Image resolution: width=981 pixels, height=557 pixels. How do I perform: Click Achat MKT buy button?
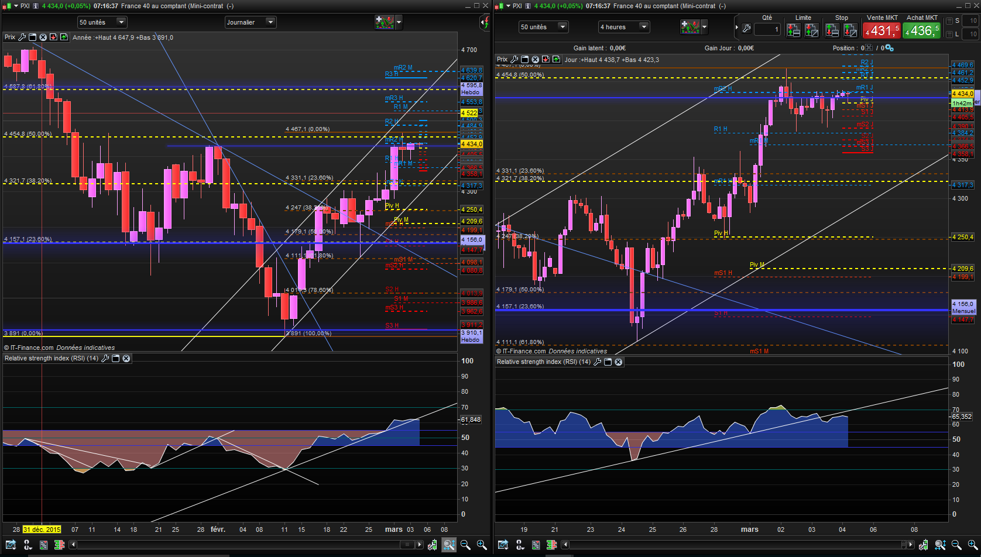point(922,30)
